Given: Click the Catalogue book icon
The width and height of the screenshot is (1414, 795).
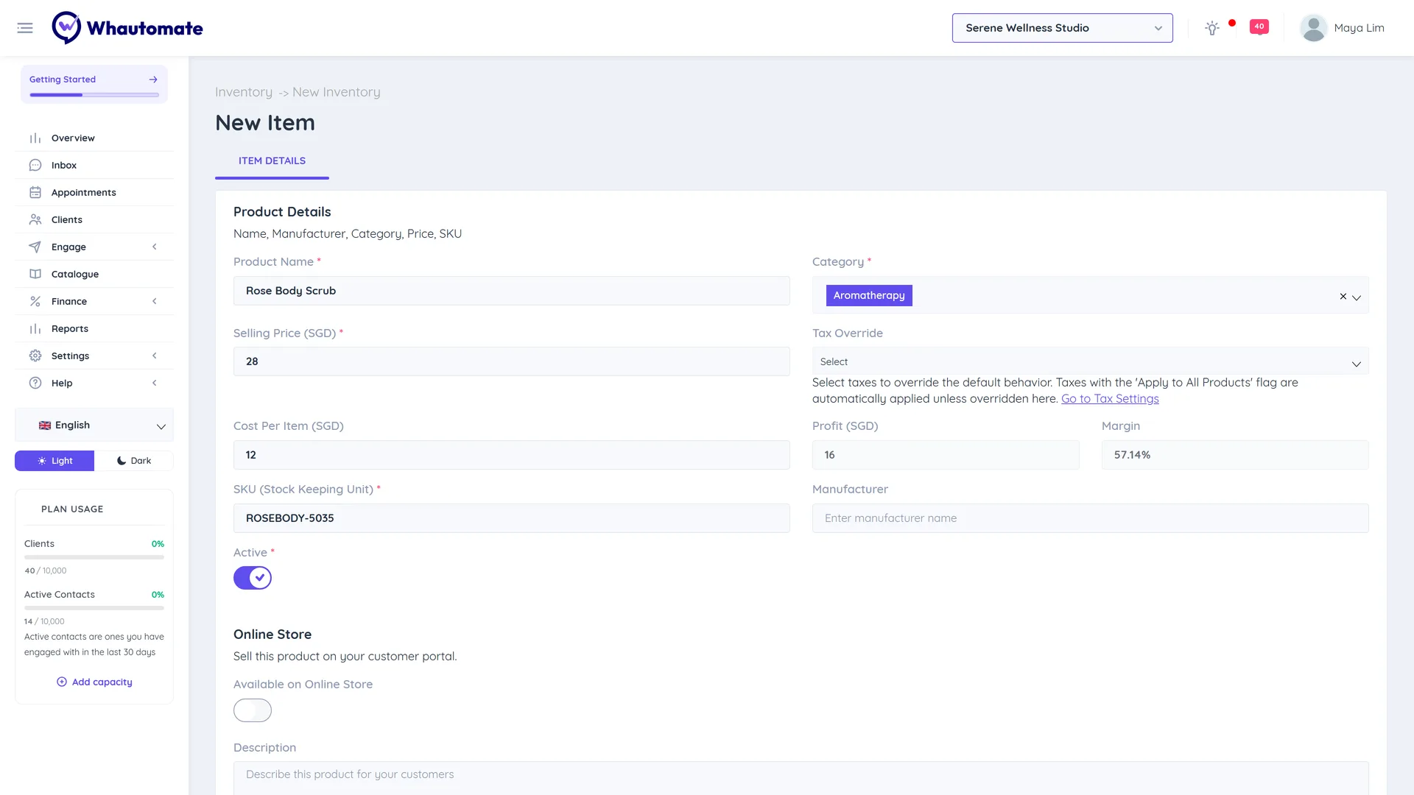Looking at the screenshot, I should pyautogui.click(x=35, y=275).
